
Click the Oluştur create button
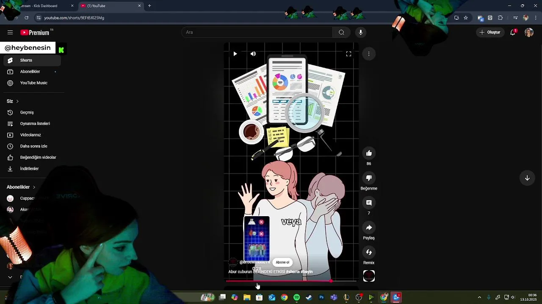pos(490,33)
